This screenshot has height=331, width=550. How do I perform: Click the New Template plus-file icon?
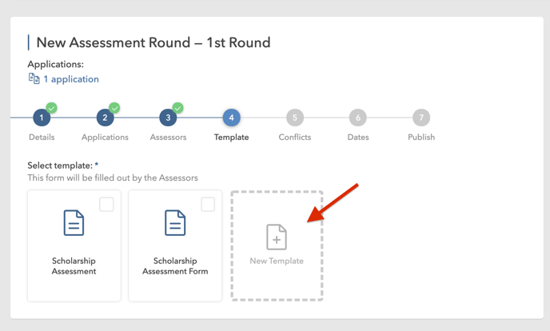tap(277, 237)
